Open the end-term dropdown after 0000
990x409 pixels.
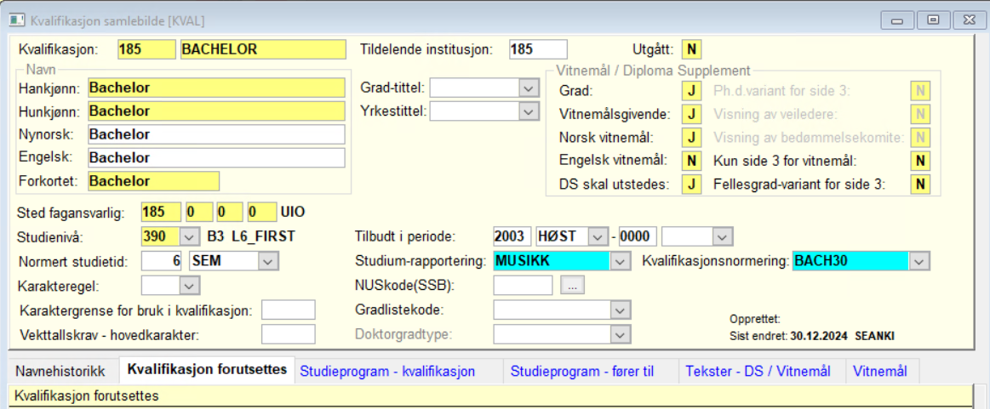[722, 237]
